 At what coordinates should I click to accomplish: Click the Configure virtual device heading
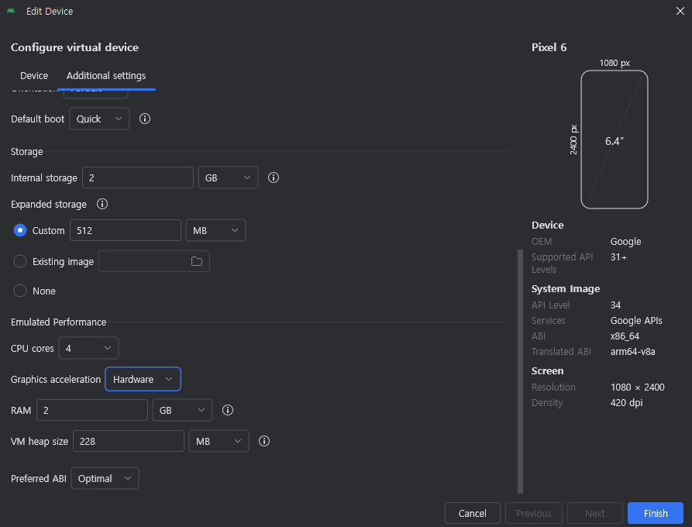coord(74,47)
